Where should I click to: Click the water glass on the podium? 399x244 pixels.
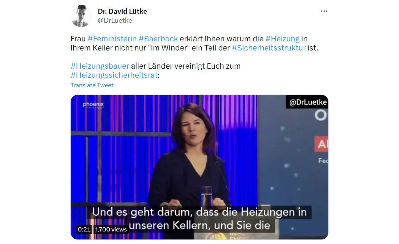tap(206, 197)
